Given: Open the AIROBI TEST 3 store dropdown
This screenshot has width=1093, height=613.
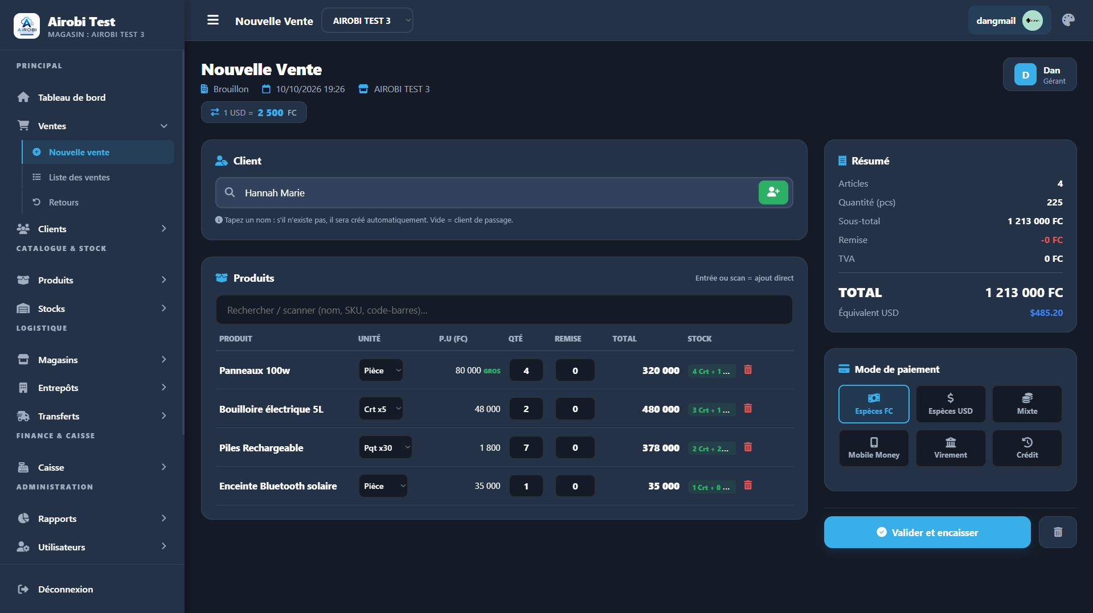Looking at the screenshot, I should [367, 20].
